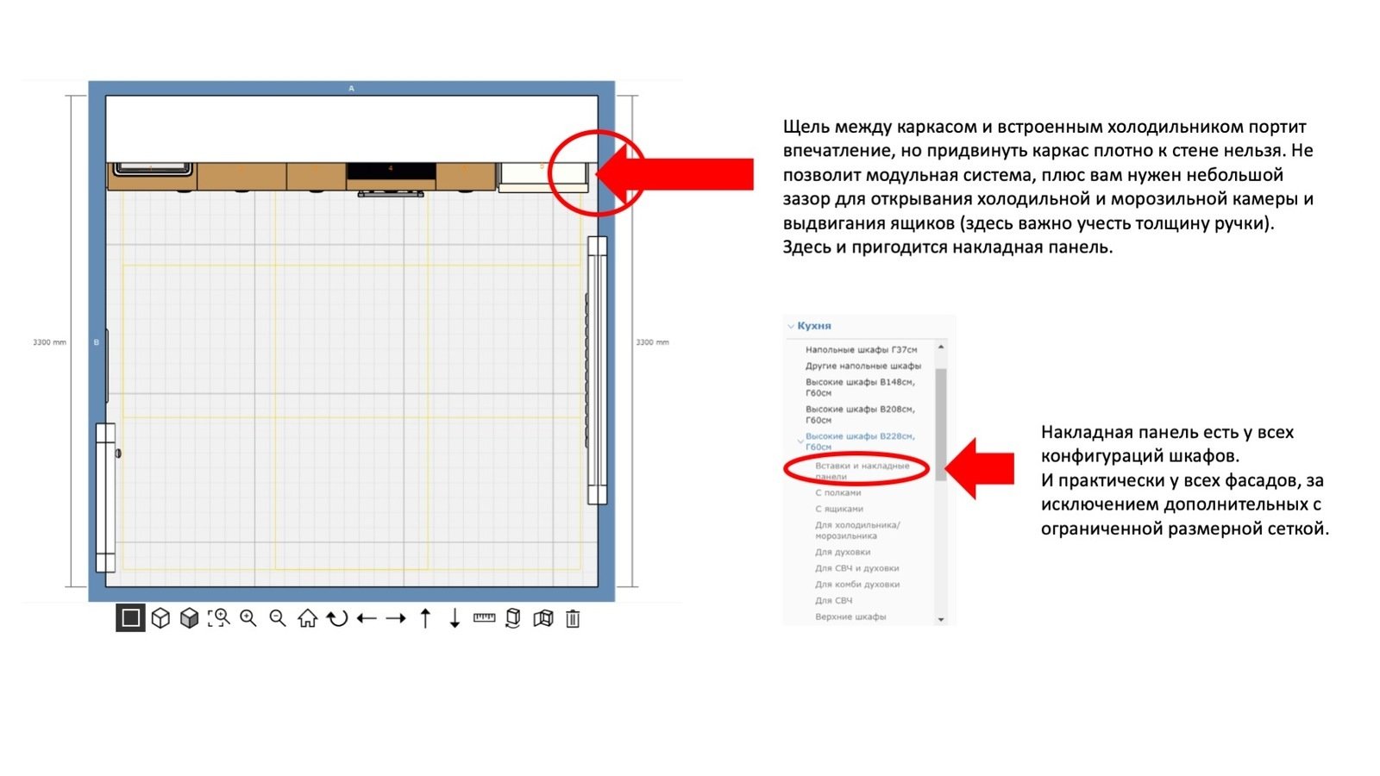Open the ruler measurement tool
1380x776 pixels.
pyautogui.click(x=485, y=618)
